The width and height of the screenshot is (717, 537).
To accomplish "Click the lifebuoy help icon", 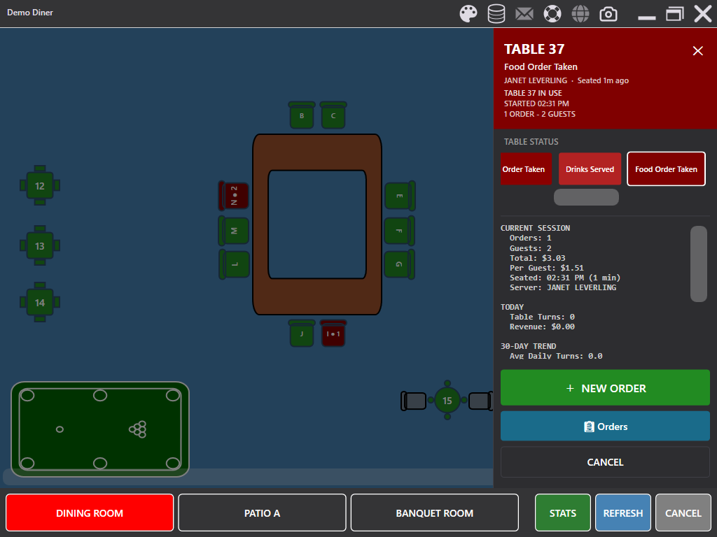I will tap(552, 13).
